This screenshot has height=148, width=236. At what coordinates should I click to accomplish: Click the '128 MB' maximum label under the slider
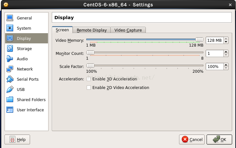click(x=196, y=45)
